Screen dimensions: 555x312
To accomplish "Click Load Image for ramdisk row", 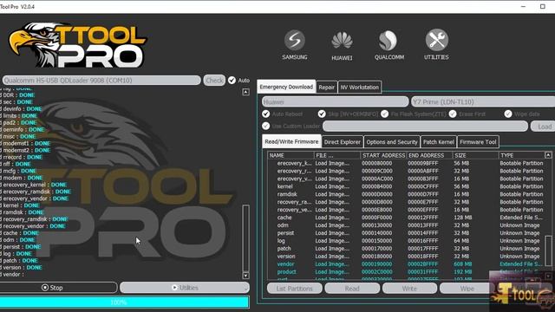I will [332, 194].
